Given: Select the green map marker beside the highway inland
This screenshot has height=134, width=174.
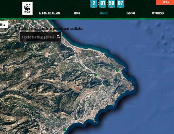Looking at the screenshot, I should tap(96, 75).
